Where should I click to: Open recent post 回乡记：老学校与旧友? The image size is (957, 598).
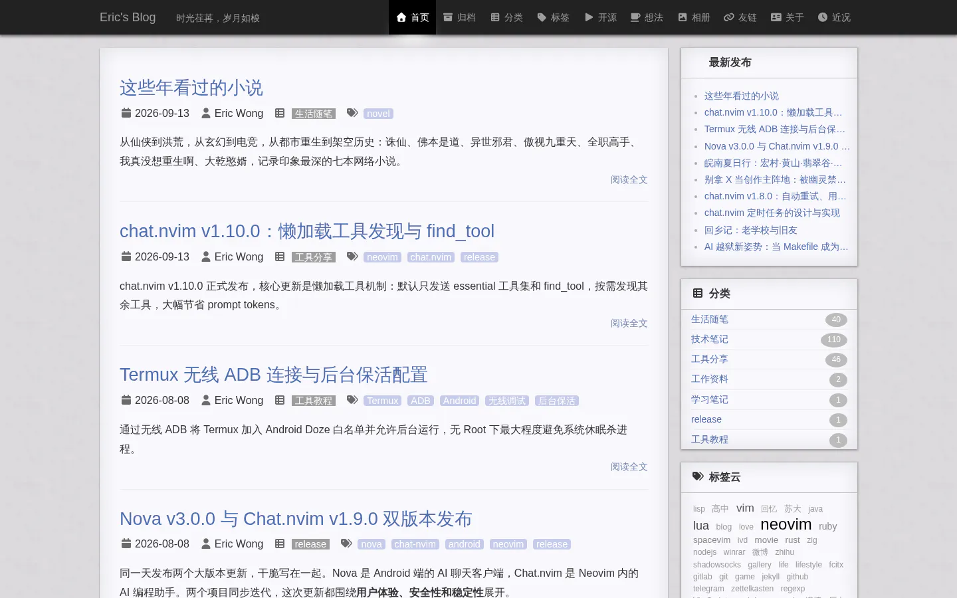click(751, 230)
